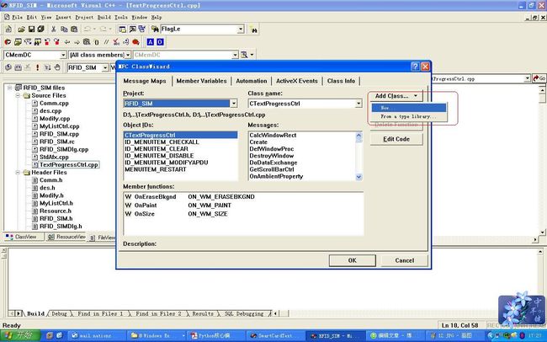
Task: Switch to the Class Info tab
Action: coord(341,81)
